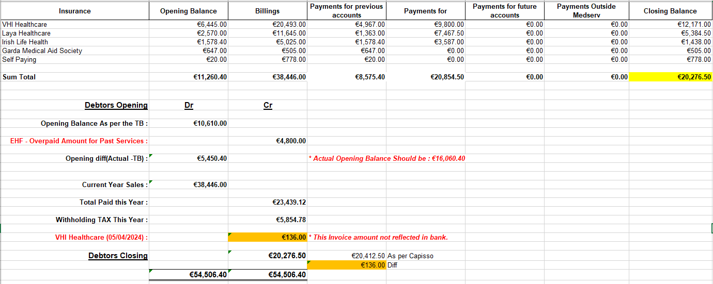Click the orange Diff €136.00 cell
The width and height of the screenshot is (713, 284).
[347, 265]
